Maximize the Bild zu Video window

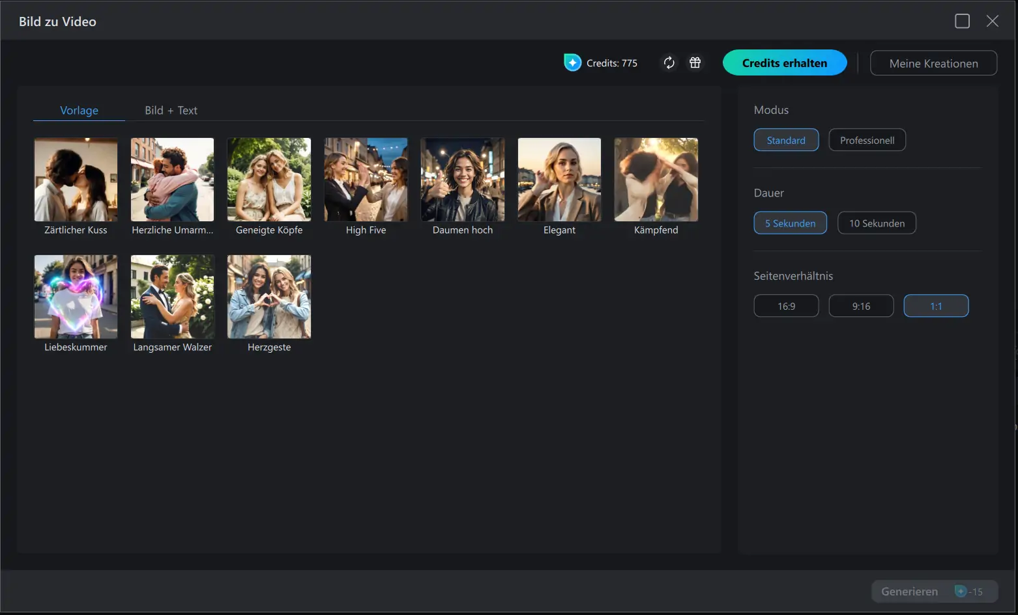tap(962, 21)
